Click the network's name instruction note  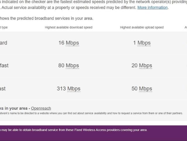click(91, 113)
